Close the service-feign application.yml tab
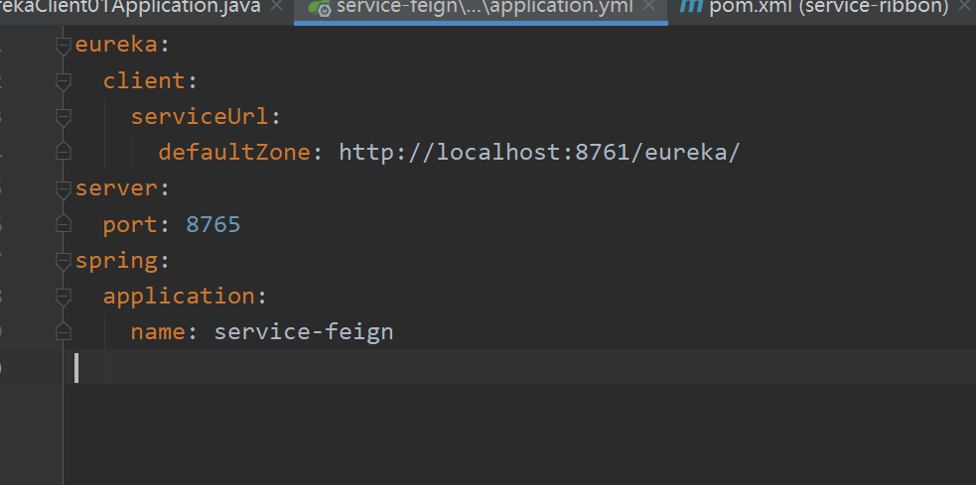The height and width of the screenshot is (485, 976). tap(649, 8)
